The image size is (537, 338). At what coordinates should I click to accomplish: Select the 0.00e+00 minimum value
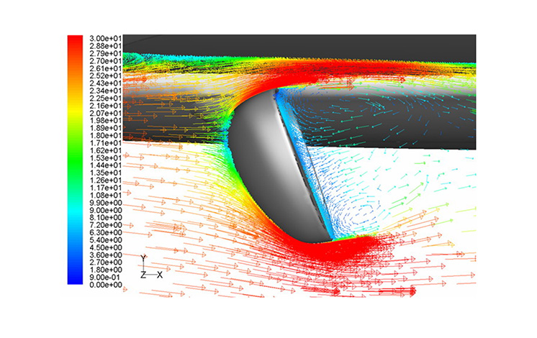coord(106,285)
